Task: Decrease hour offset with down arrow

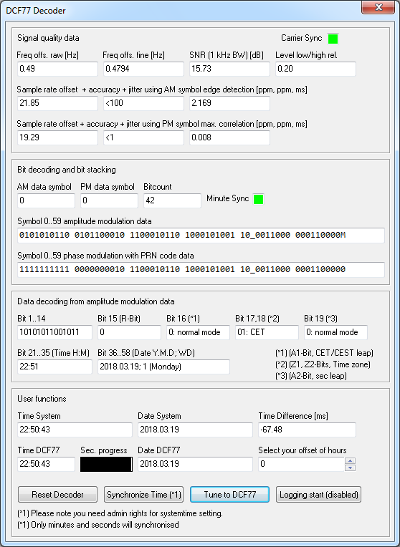Action: 350,468
